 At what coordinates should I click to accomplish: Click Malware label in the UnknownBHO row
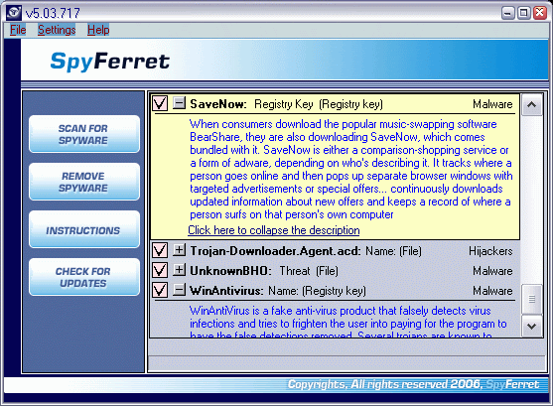492,271
